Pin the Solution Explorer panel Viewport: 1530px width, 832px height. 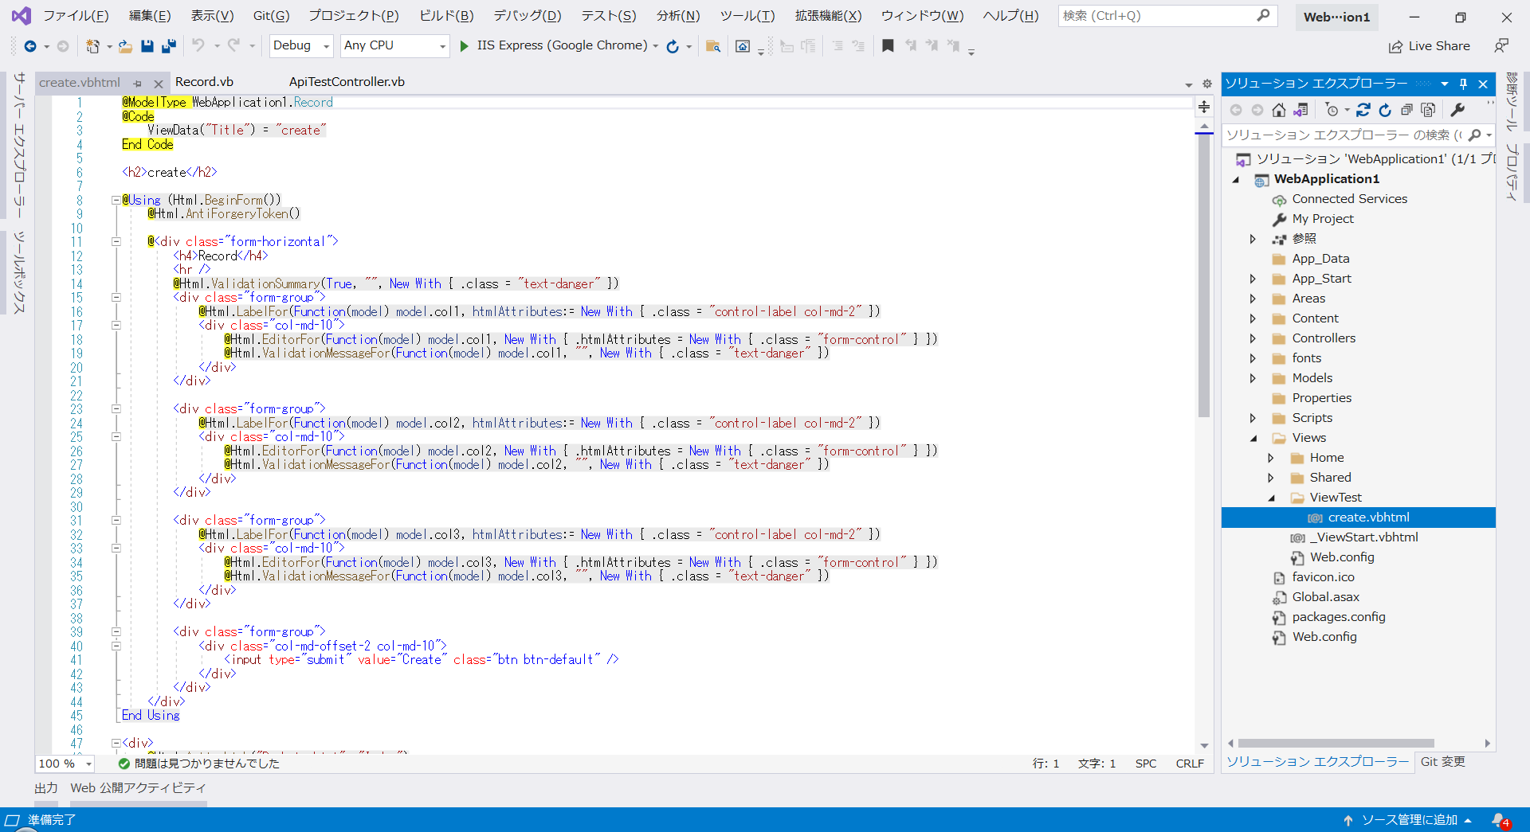tap(1463, 84)
